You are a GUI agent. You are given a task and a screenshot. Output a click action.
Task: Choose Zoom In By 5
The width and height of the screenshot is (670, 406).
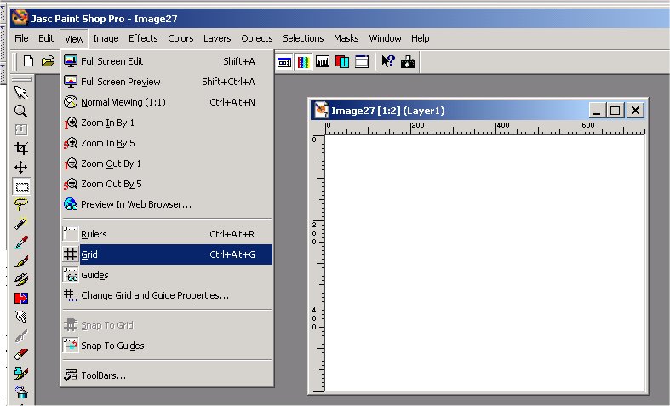pos(167,143)
